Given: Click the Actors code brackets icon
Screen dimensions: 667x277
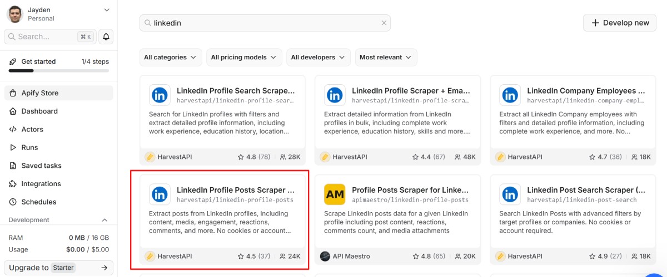Looking at the screenshot, I should 13,129.
